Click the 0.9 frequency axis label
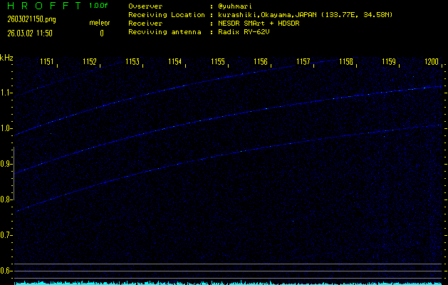Image resolution: width=448 pixels, height=285 pixels. 6,164
